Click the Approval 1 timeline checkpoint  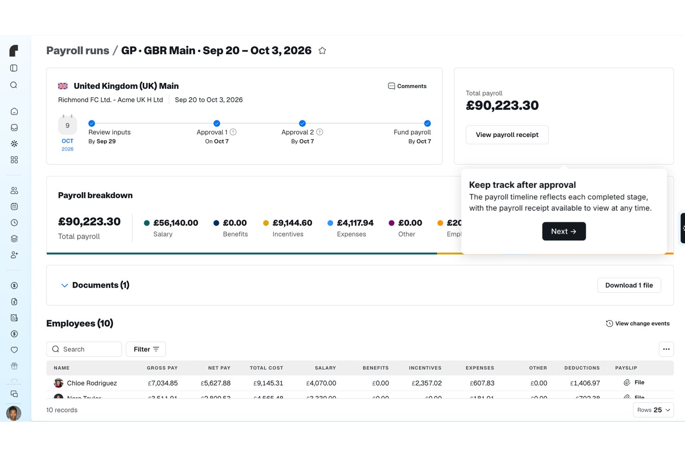point(217,123)
